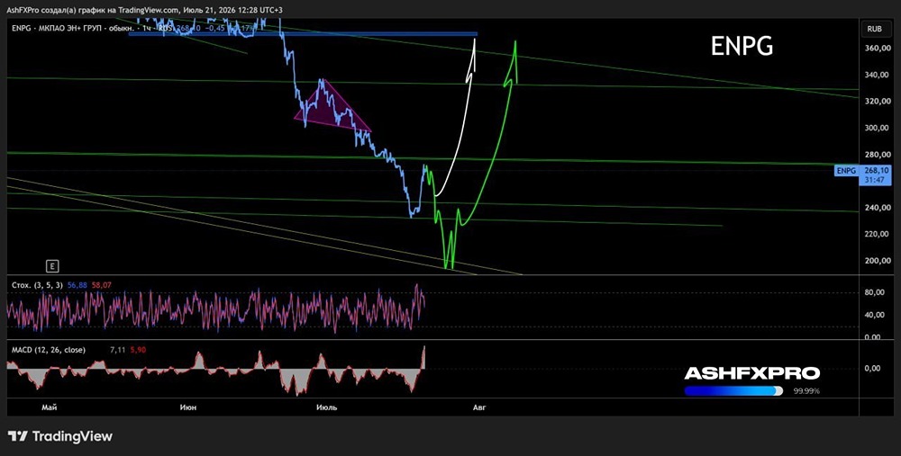Click the Авг label on time axis
This screenshot has height=456, width=901.
pyautogui.click(x=478, y=407)
